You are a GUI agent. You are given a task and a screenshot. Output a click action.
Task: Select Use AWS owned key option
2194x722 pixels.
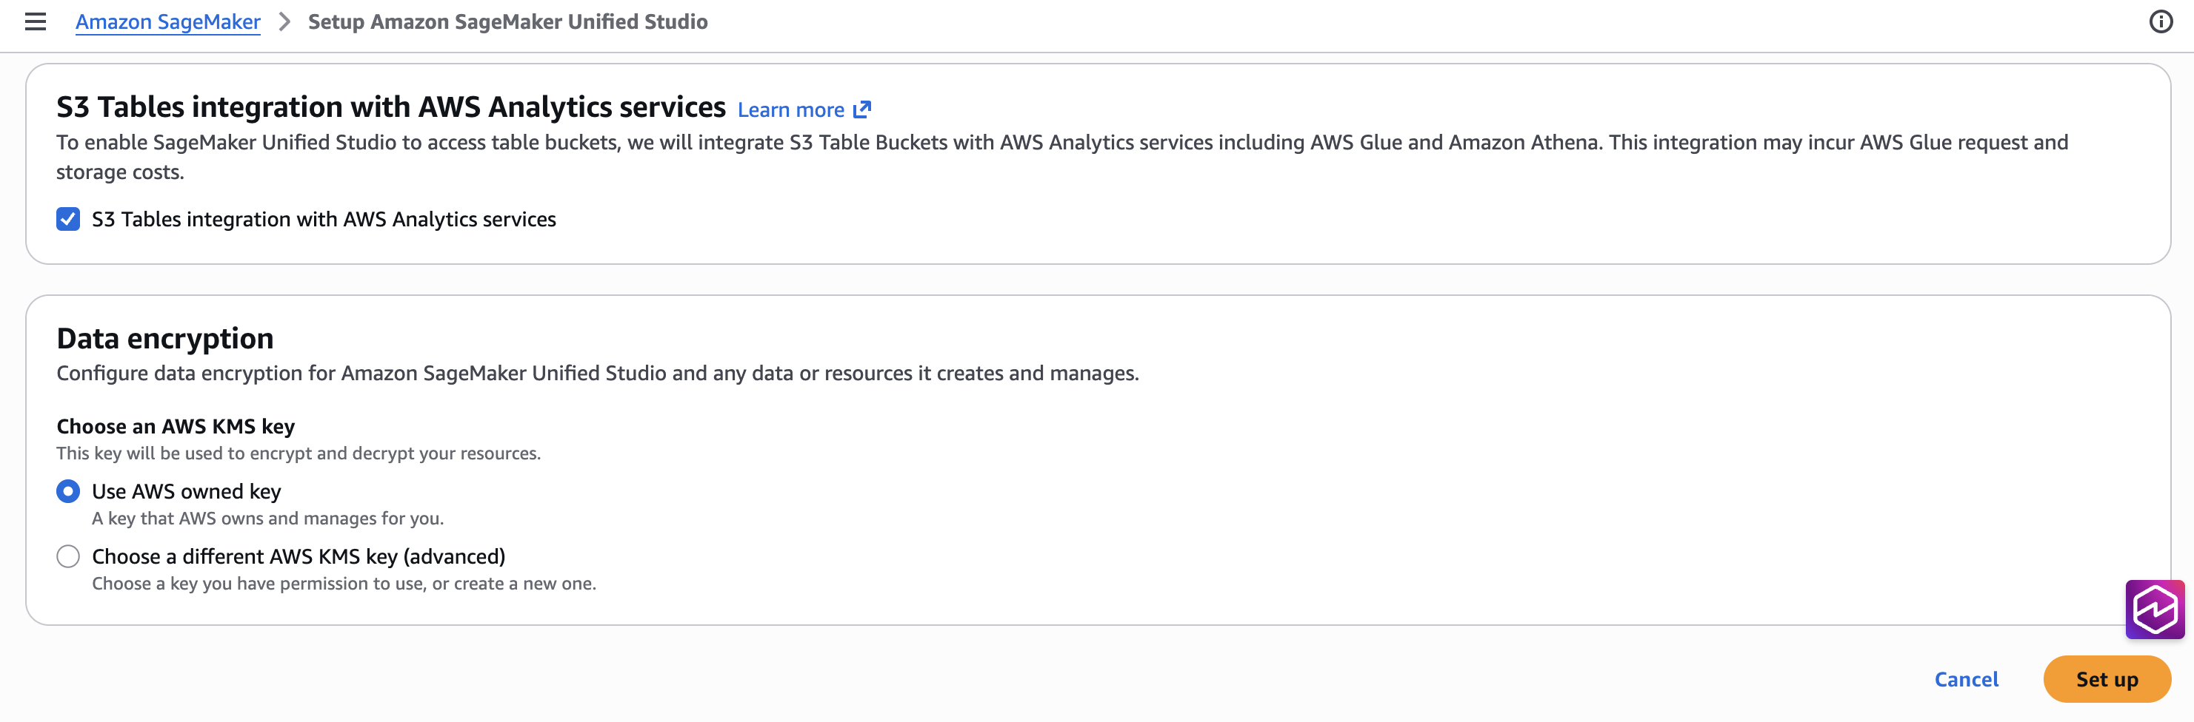tap(68, 491)
